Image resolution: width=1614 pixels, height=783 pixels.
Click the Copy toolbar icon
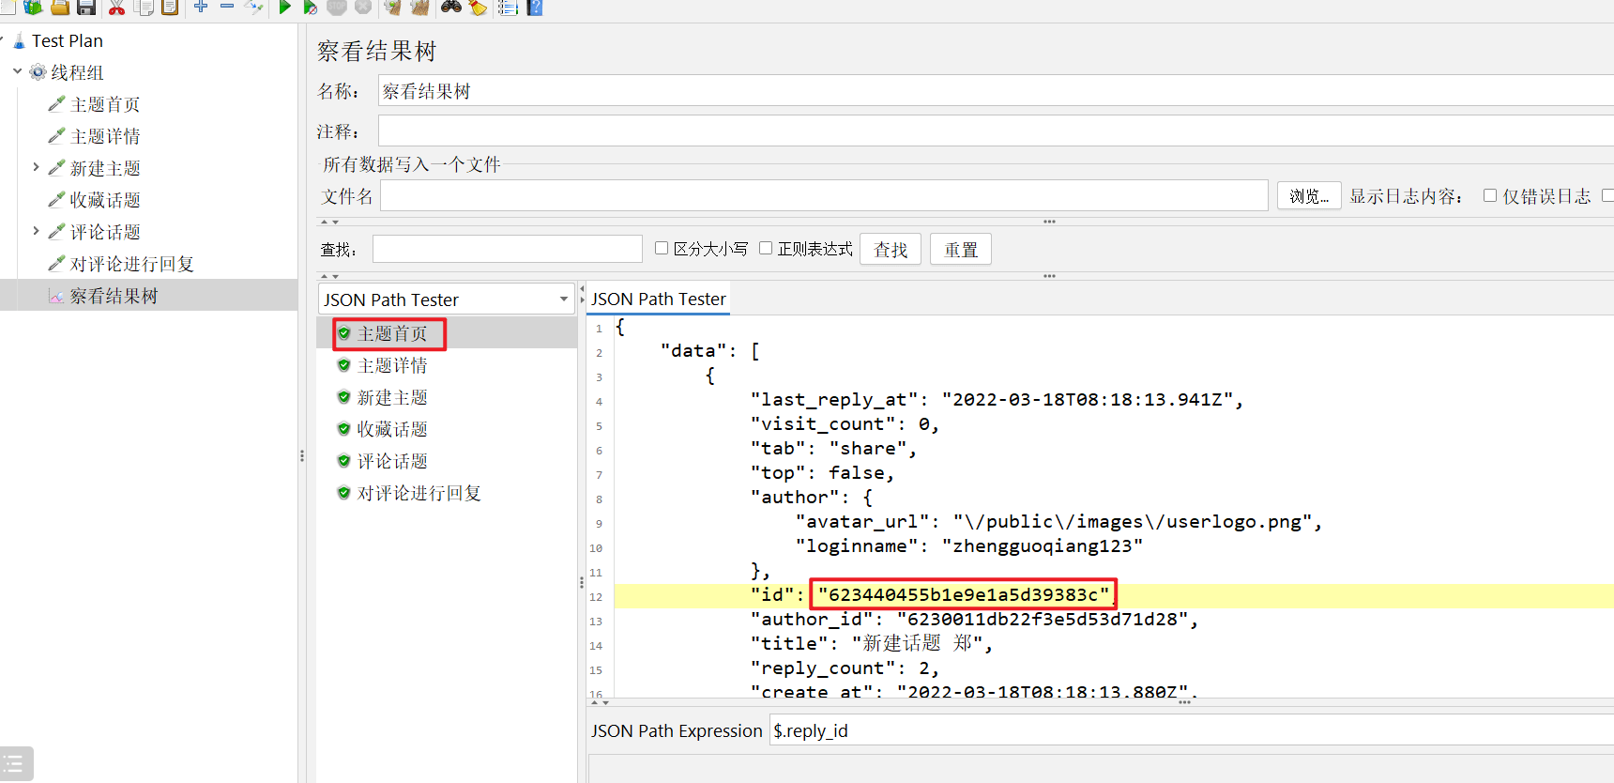(144, 7)
